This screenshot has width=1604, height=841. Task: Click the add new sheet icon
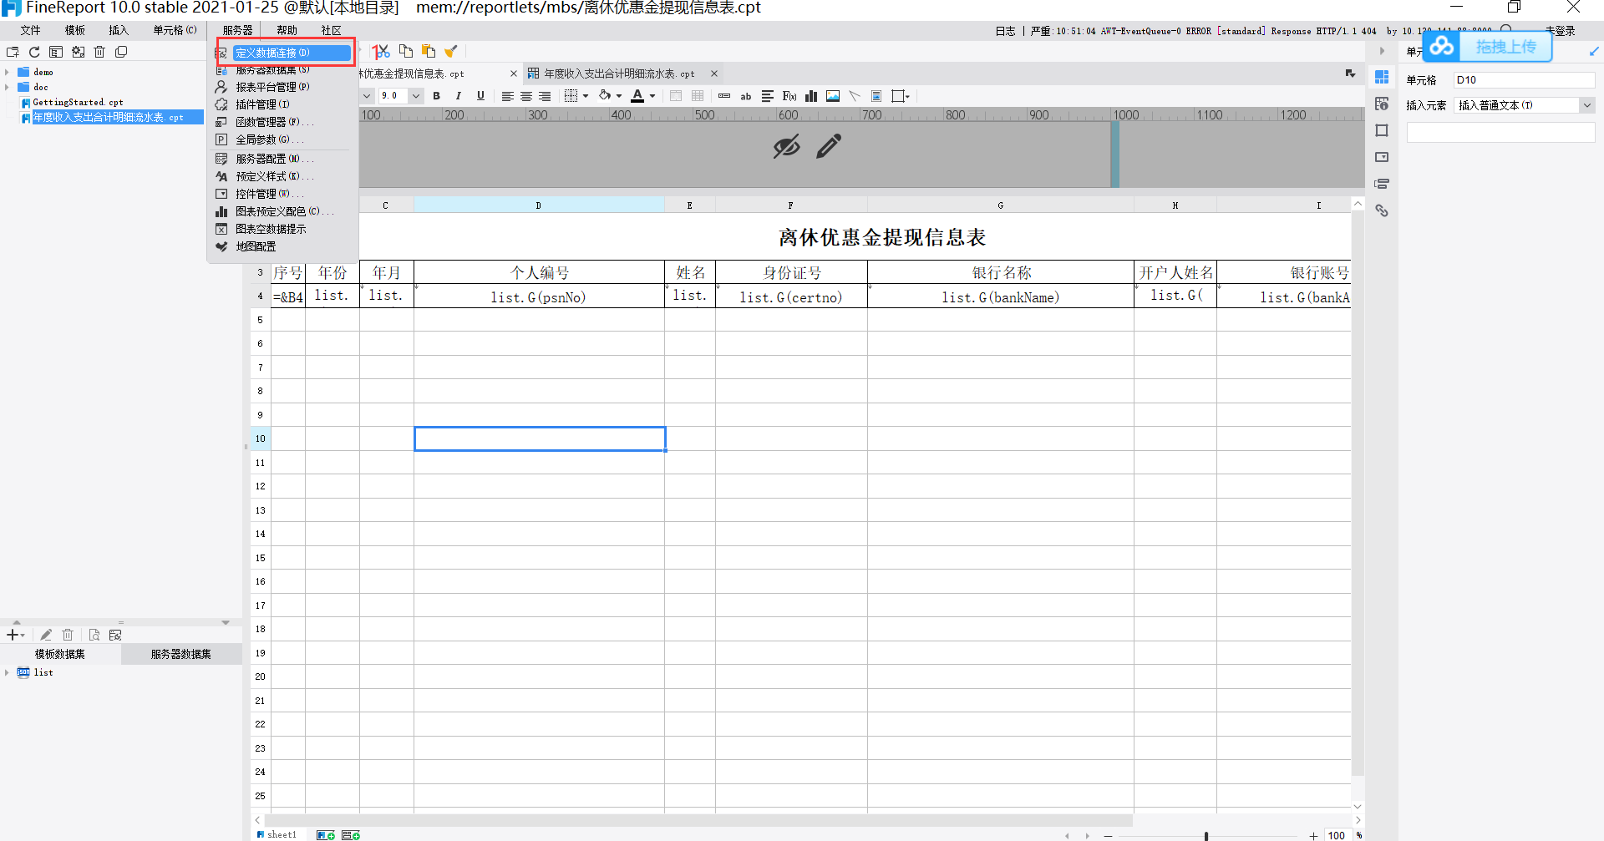point(326,834)
